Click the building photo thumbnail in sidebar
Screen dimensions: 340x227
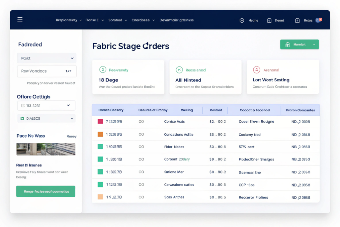click(46, 149)
